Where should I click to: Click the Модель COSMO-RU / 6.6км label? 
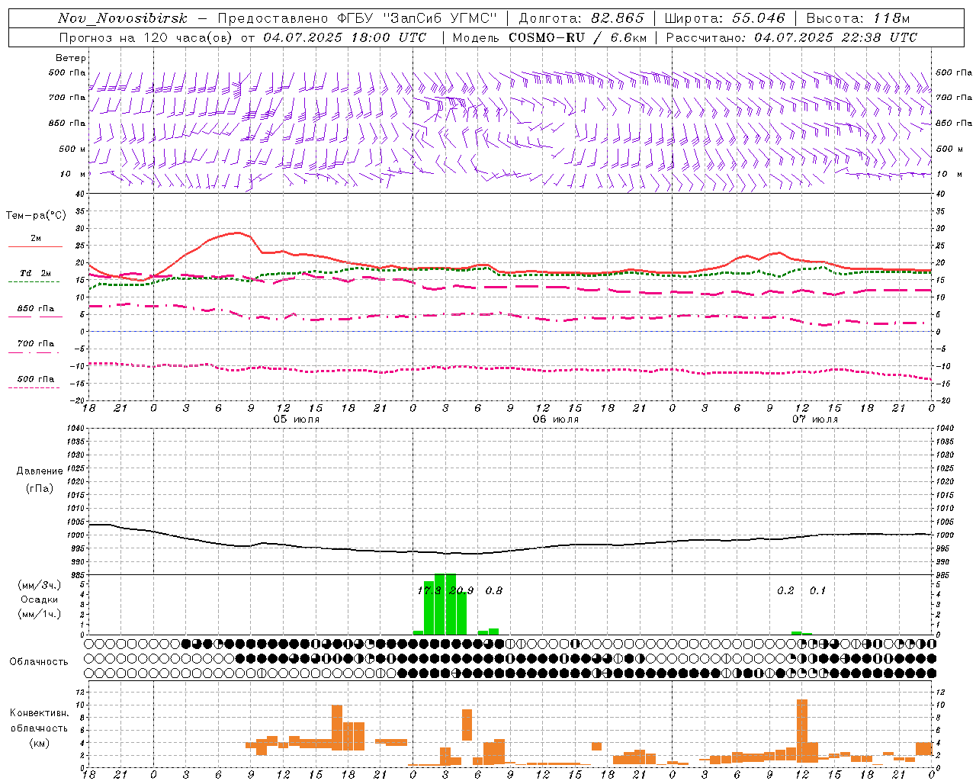point(549,37)
